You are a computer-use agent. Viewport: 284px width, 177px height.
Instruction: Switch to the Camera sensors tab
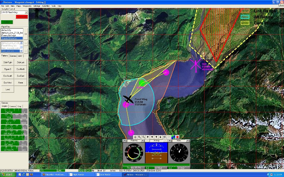click(x=12, y=106)
